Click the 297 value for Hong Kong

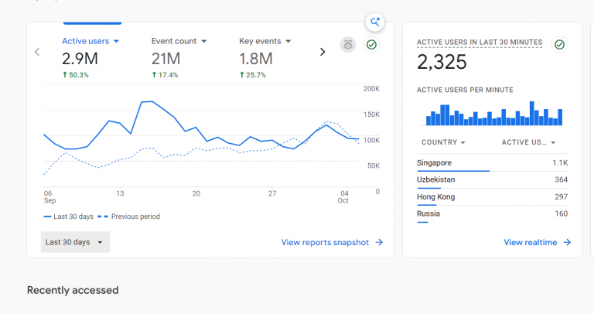(x=561, y=197)
